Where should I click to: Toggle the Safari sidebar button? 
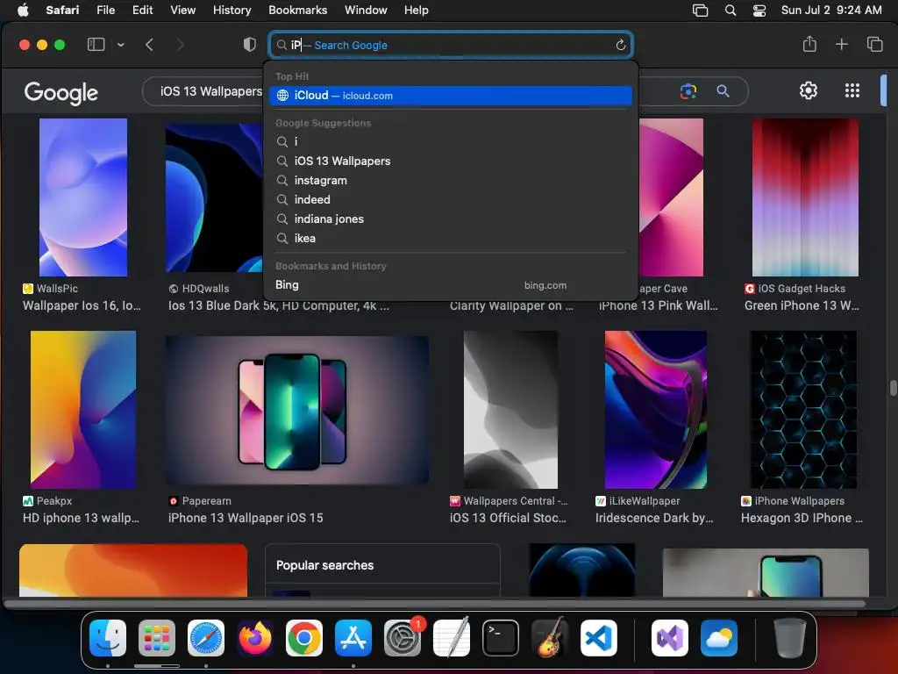pos(96,44)
